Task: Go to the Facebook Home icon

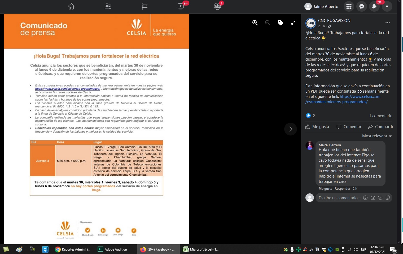Action: point(71,6)
